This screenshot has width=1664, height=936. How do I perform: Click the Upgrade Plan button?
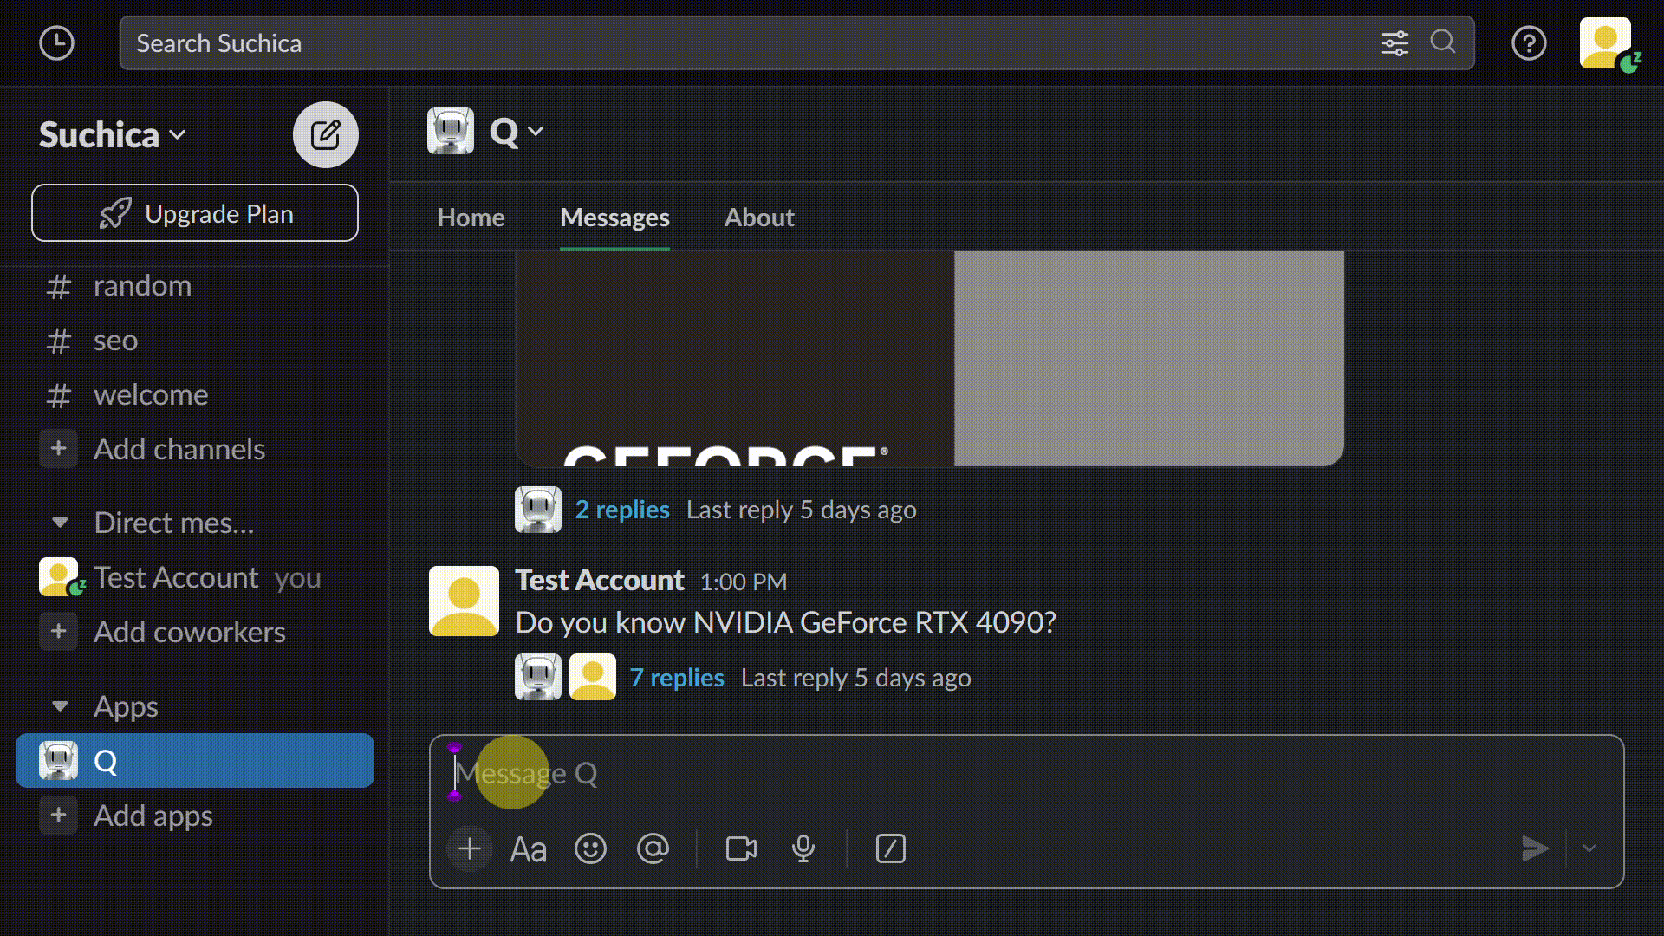pyautogui.click(x=194, y=212)
